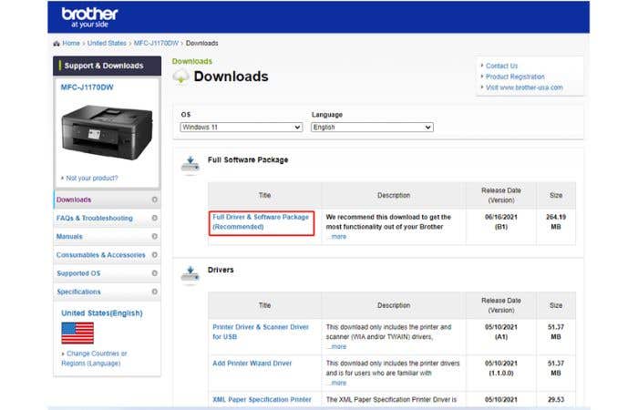Open the OS dropdown showing Windows 11
Screen dimensions: 638x410
pos(242,128)
